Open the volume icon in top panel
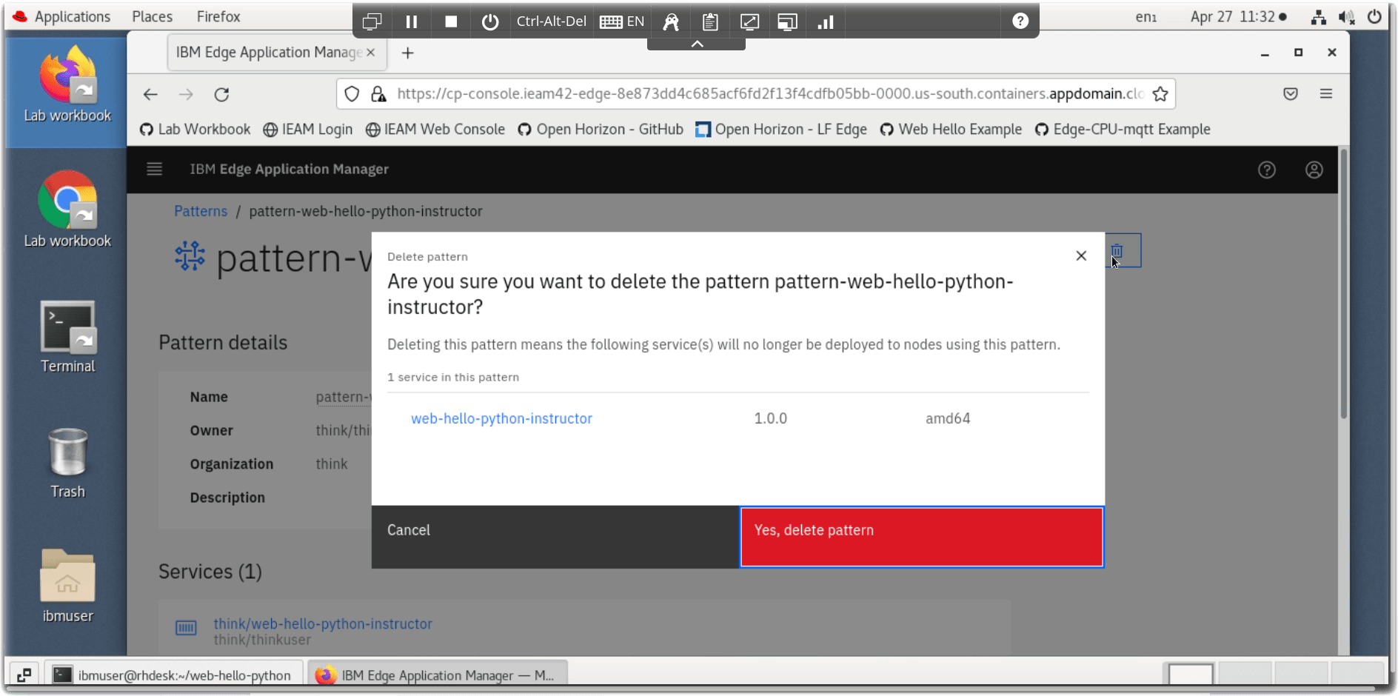Viewport: 1398px width, 696px height. coord(1347,17)
